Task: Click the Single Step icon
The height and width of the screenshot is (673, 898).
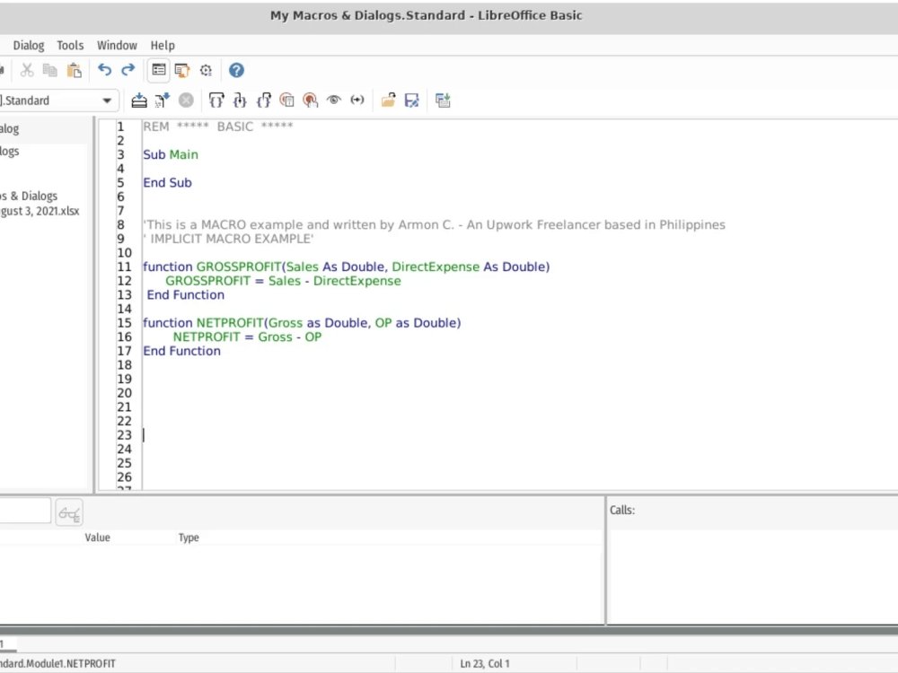Action: (240, 101)
